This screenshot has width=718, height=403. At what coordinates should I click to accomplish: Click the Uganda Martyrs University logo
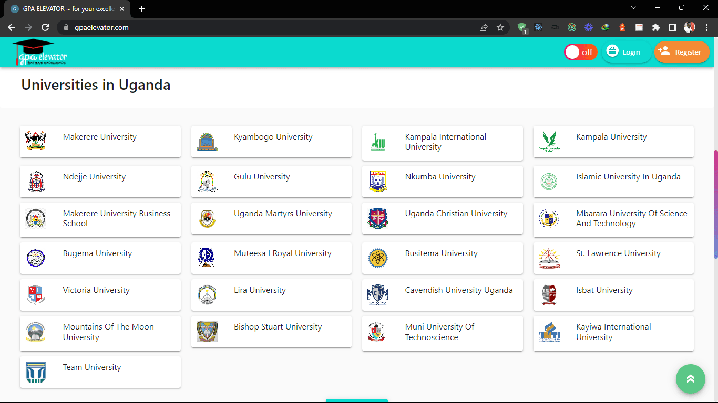[x=207, y=218]
